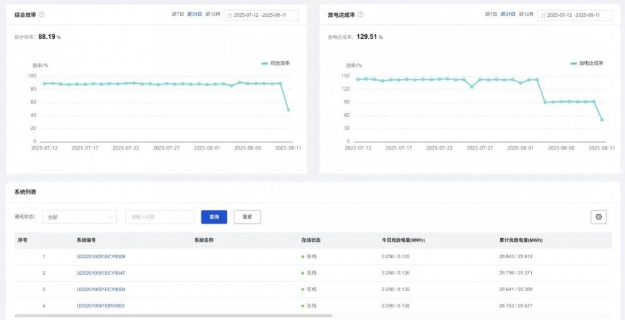Screen dimensions: 625x320
Task: Expand 通讯状态 dropdown showing 全部
Action: click(x=79, y=217)
